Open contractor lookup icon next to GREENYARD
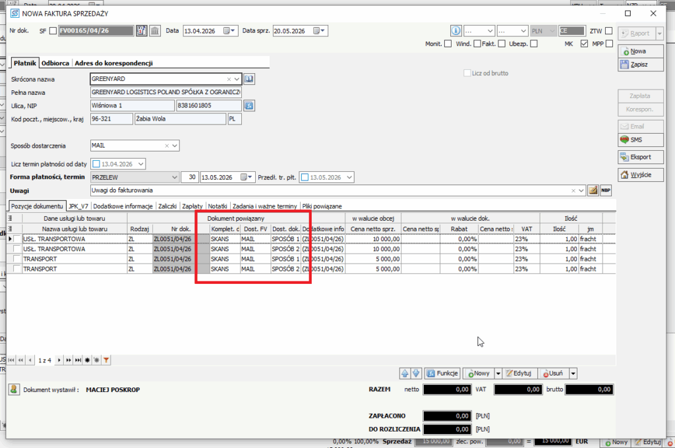The width and height of the screenshot is (675, 448). pyautogui.click(x=249, y=79)
